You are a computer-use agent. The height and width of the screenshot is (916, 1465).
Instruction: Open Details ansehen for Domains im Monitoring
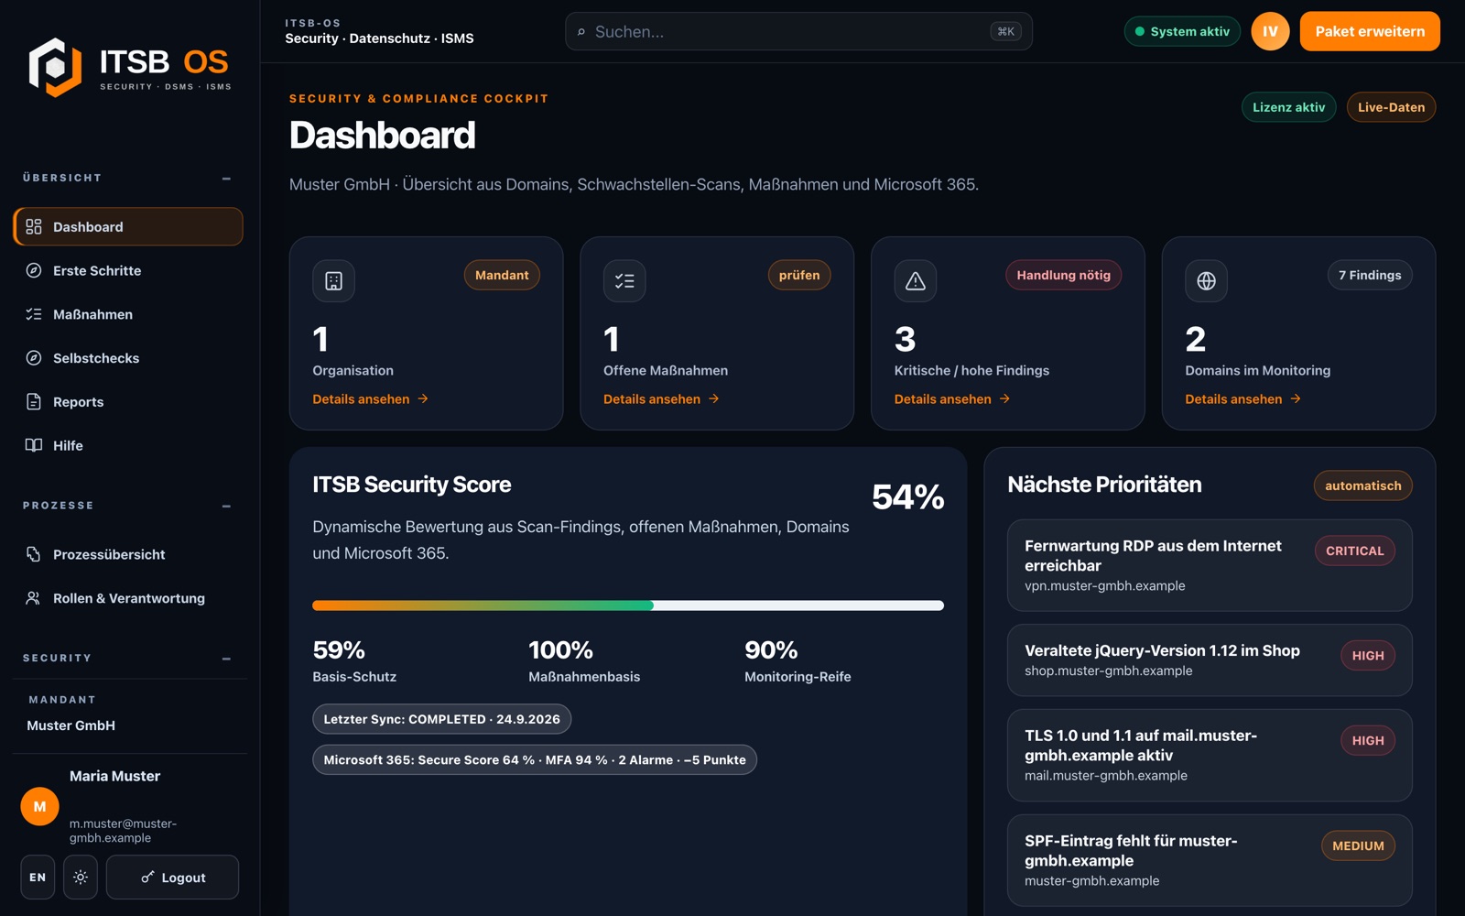coord(1243,399)
